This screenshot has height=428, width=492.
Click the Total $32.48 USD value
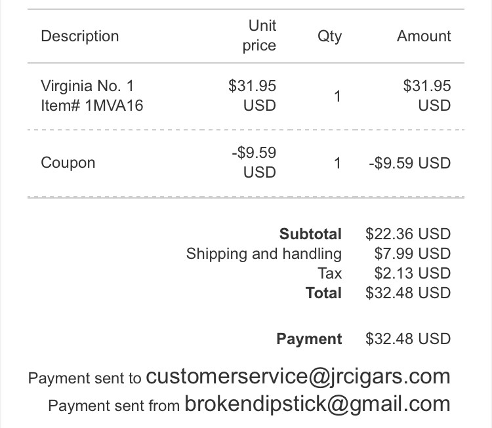pos(408,293)
